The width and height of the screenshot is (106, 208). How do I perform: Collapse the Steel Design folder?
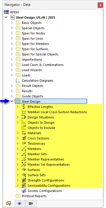click(x=12, y=102)
